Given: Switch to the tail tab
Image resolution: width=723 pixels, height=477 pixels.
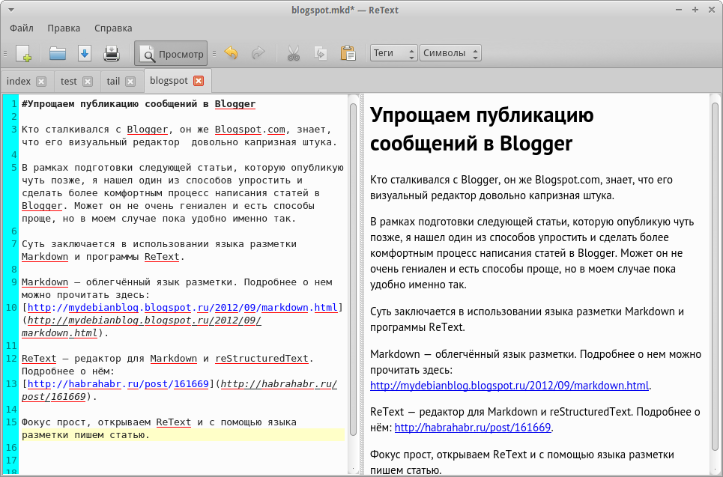Looking at the screenshot, I should click(x=113, y=82).
